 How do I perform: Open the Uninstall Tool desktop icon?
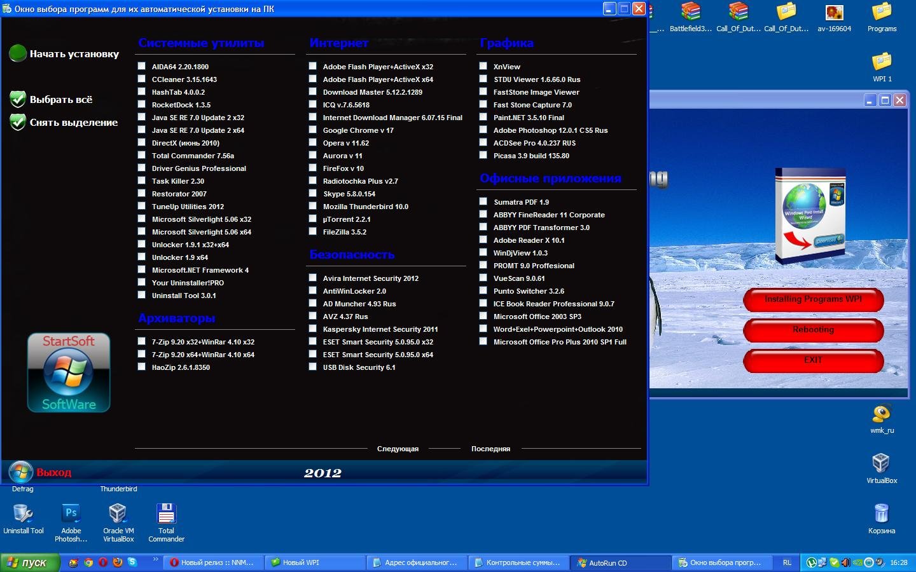(x=24, y=519)
